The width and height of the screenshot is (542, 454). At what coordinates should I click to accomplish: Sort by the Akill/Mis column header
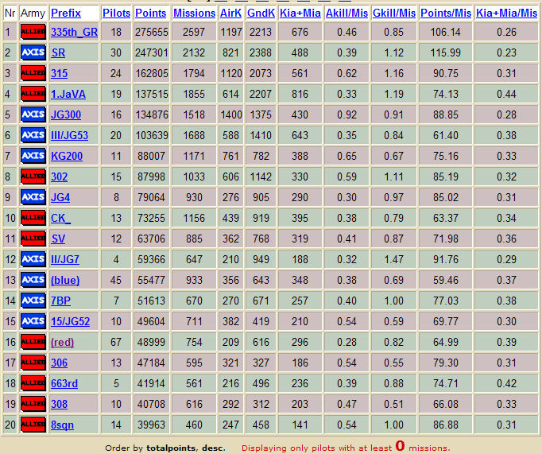coord(346,14)
